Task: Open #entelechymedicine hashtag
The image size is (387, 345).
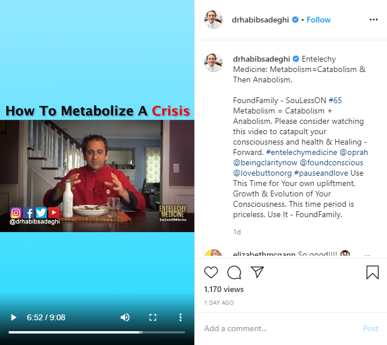Action: click(x=302, y=152)
